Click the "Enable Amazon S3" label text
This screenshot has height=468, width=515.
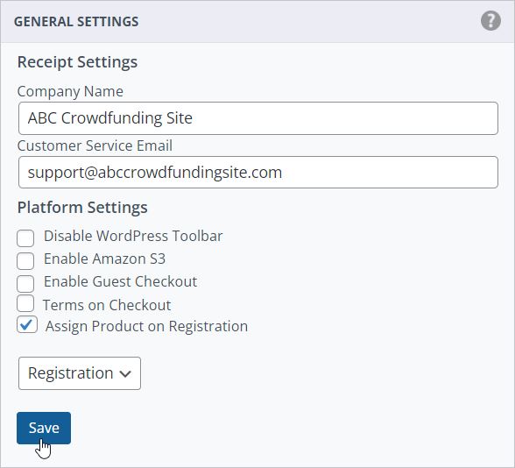click(x=104, y=259)
